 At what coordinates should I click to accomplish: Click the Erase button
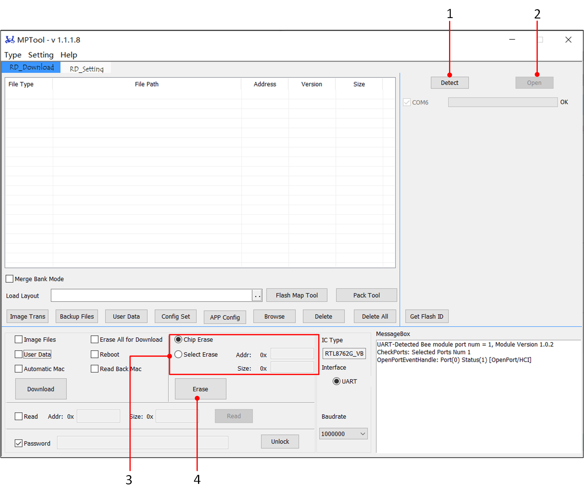200,389
